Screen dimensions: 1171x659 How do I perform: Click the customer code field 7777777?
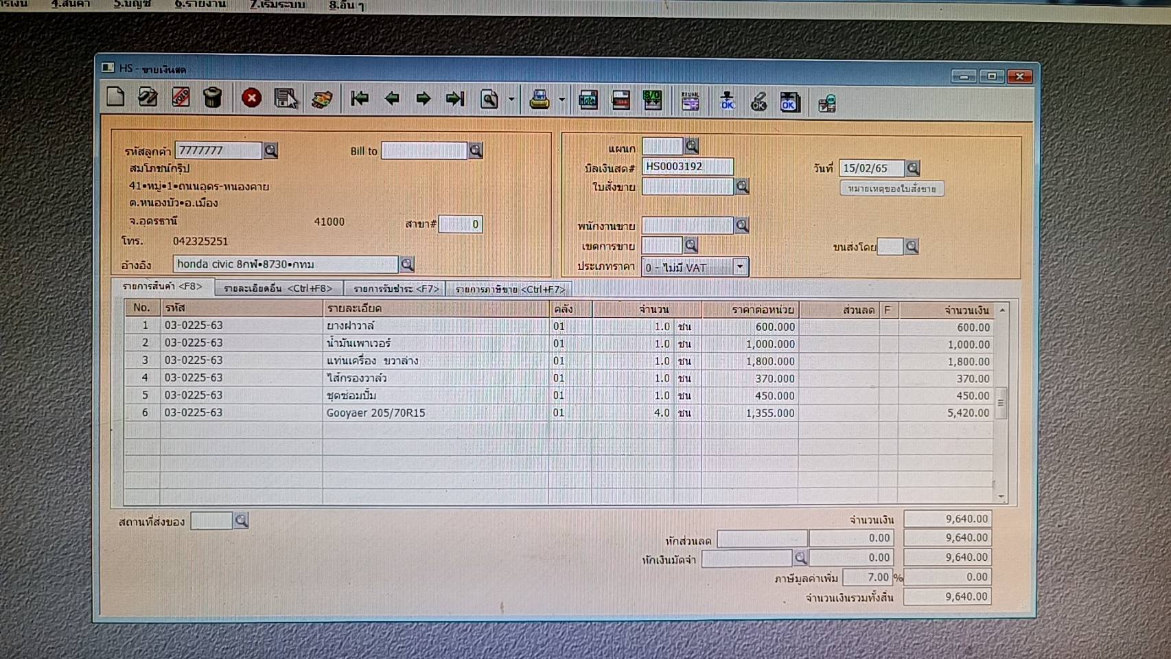219,150
